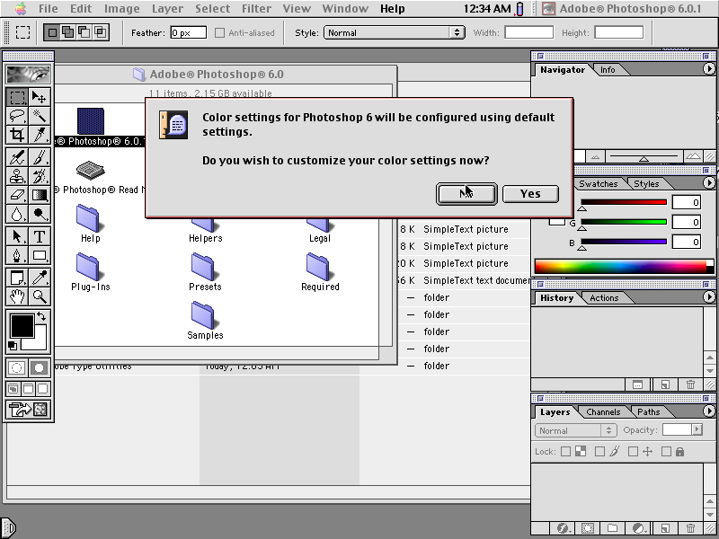The image size is (719, 539).
Task: Click Yes to customize color settings
Action: 530,194
